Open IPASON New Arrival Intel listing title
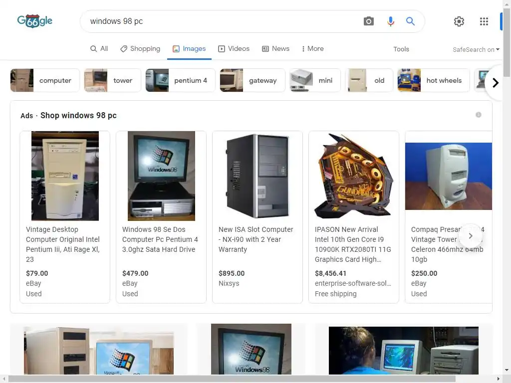This screenshot has width=511, height=383. (353, 244)
